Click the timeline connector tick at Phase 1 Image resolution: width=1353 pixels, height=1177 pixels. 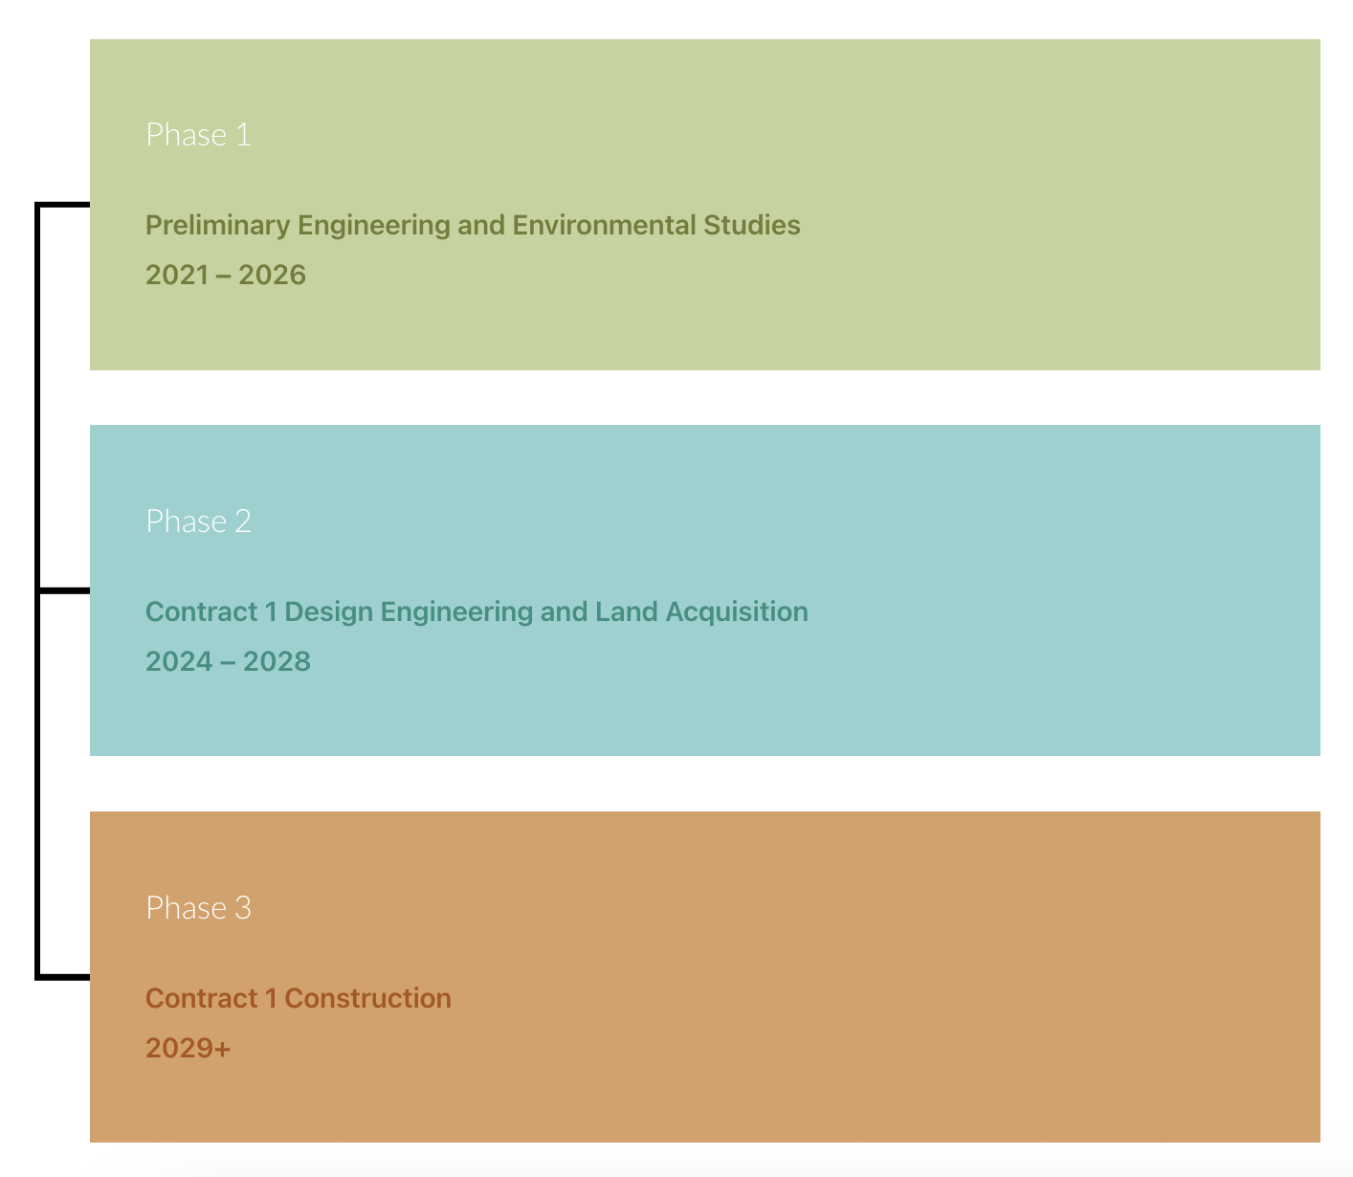pos(65,205)
